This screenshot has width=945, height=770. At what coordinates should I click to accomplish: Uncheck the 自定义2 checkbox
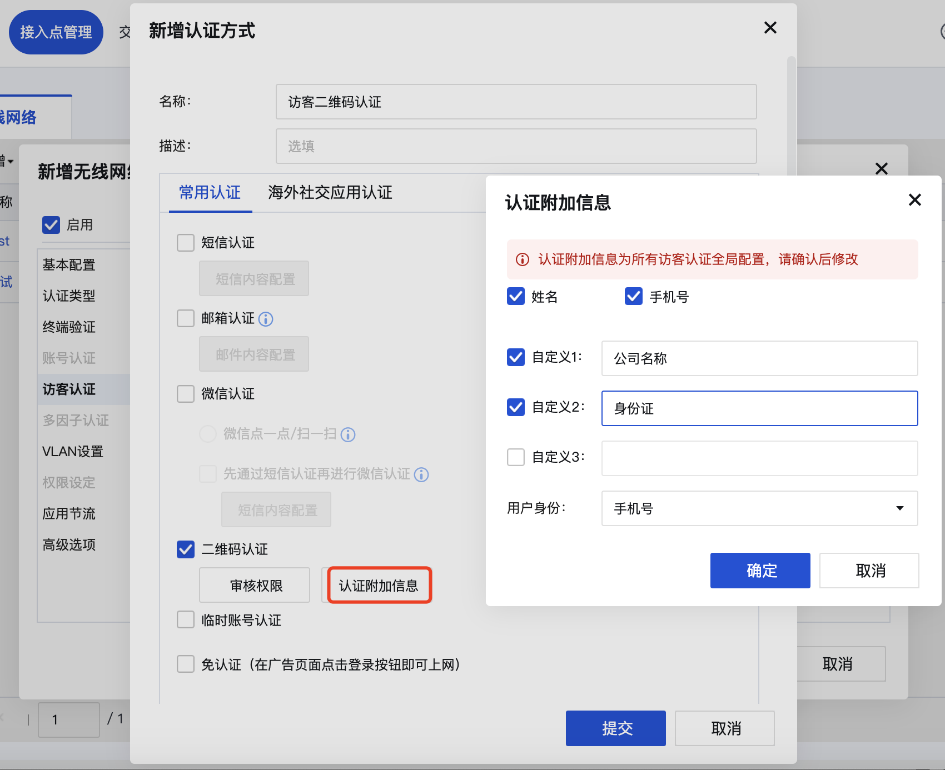[516, 407]
